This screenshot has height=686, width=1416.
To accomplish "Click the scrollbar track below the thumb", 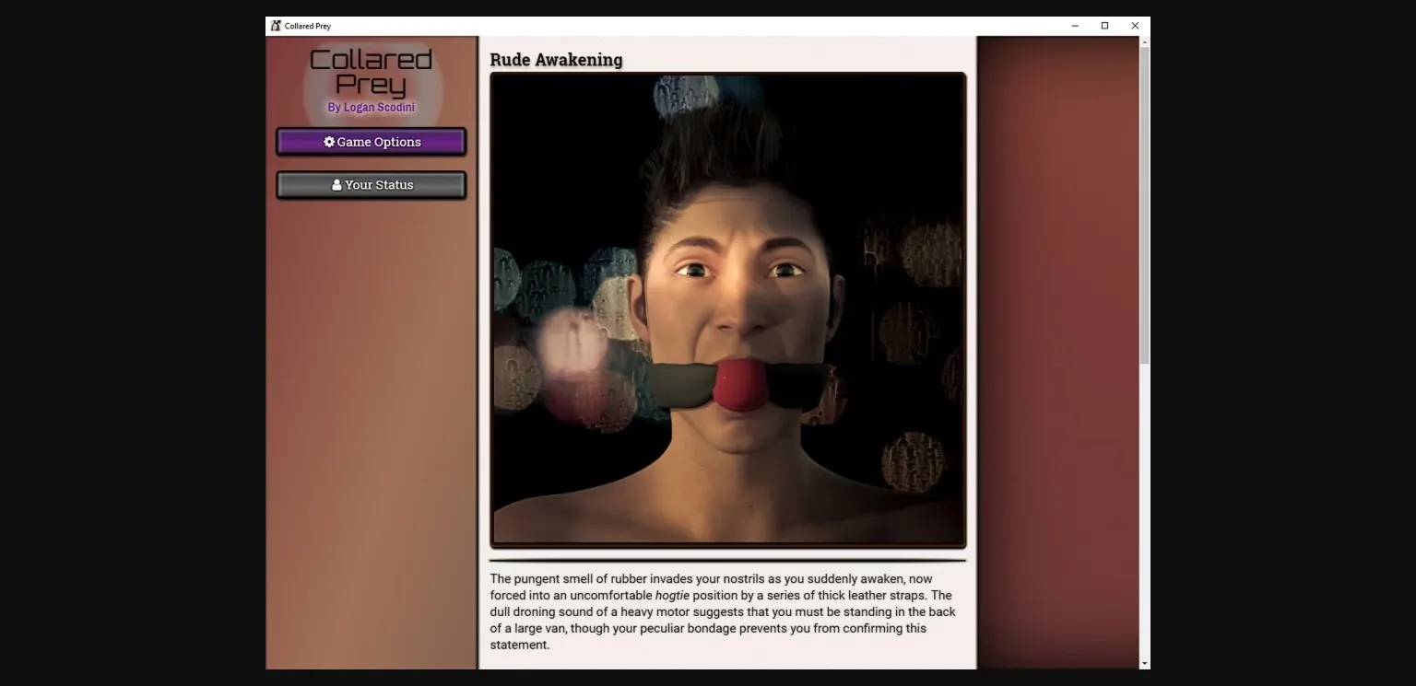I will [x=1145, y=506].
